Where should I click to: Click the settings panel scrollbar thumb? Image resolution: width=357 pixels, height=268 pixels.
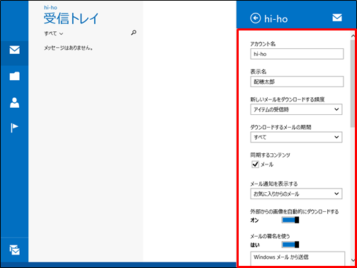(x=353, y=84)
